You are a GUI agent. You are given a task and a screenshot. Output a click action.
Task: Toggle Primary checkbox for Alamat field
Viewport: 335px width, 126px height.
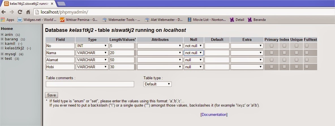tap(272, 60)
